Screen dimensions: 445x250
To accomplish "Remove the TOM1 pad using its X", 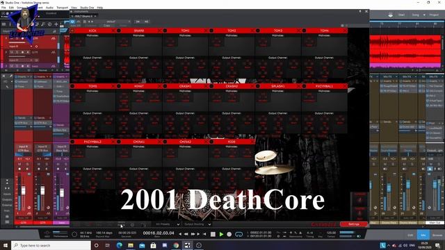I will point(206,31).
